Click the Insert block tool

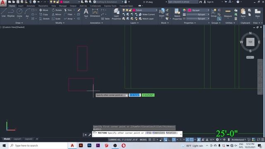pyautogui.click(x=161, y=13)
